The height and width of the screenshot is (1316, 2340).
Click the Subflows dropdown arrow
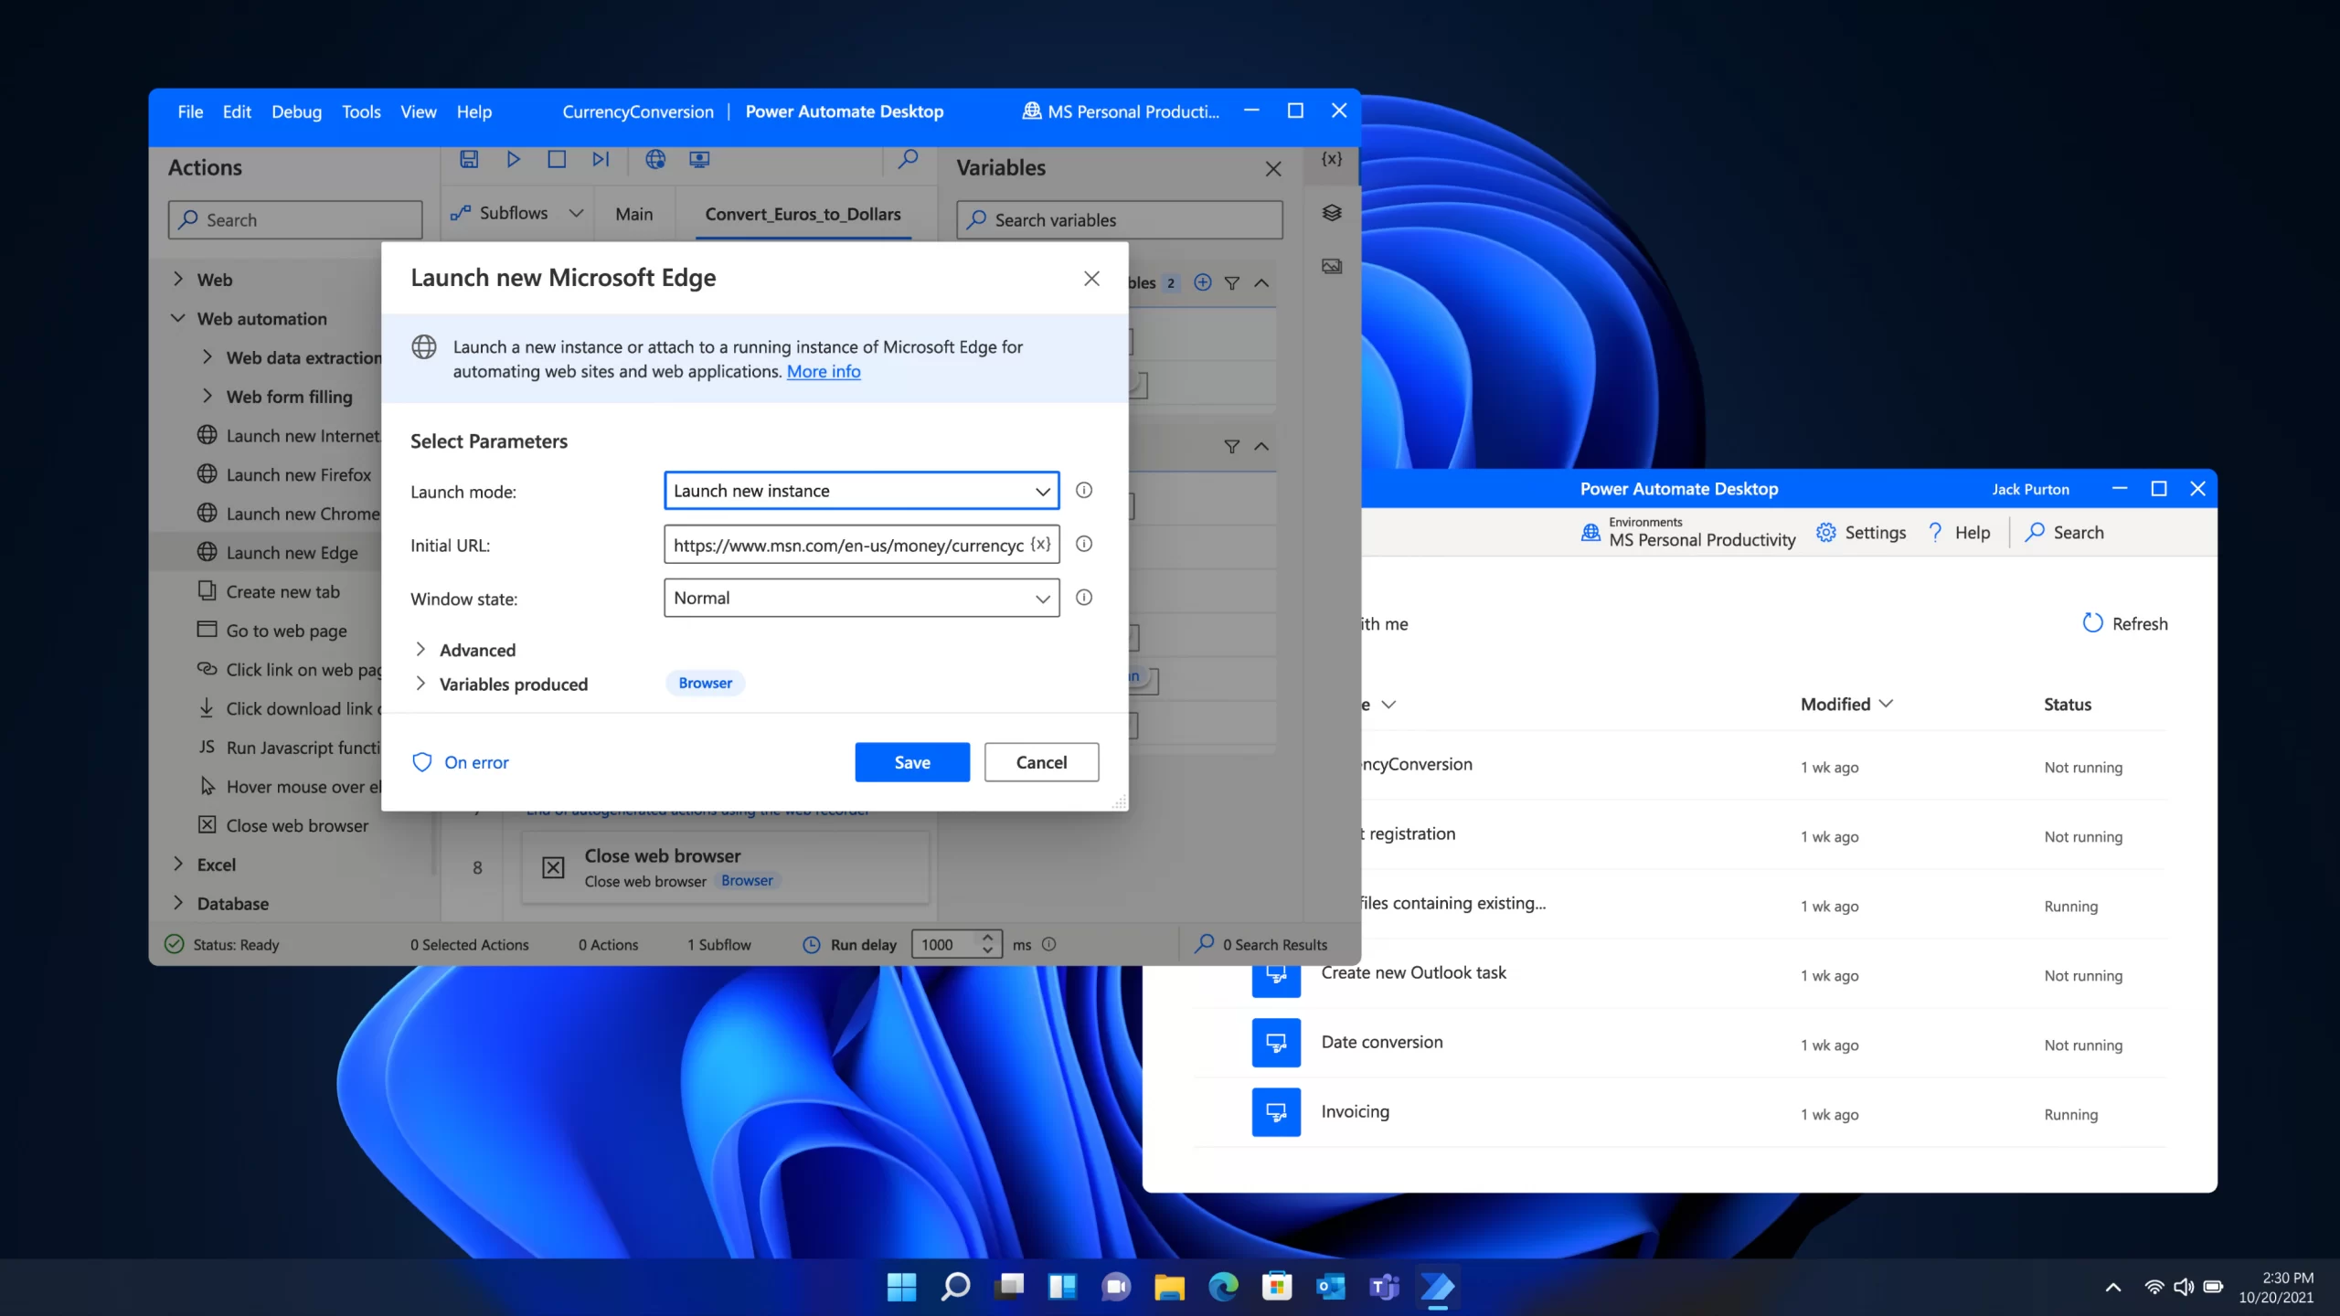pos(575,214)
